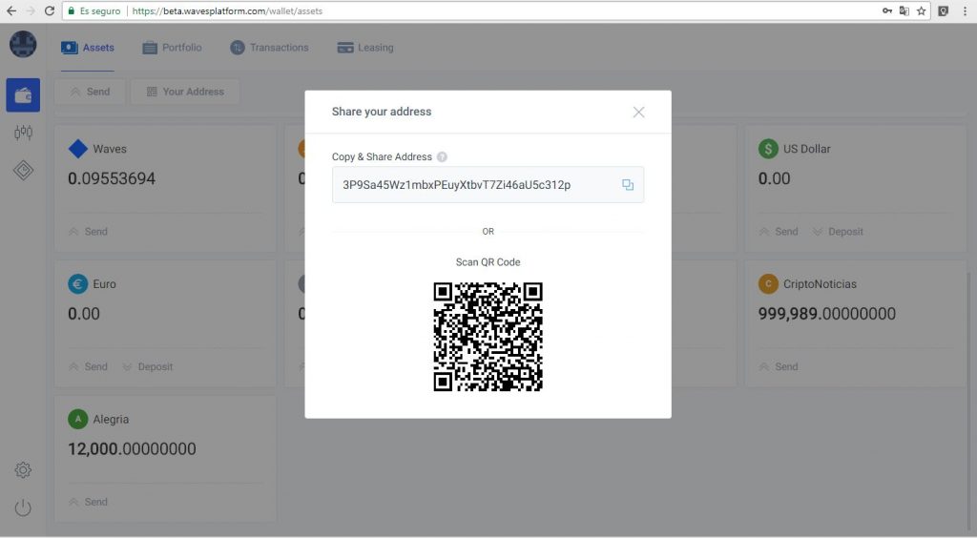Click the US Dollar green asset icon
This screenshot has width=977, height=538.
click(768, 149)
